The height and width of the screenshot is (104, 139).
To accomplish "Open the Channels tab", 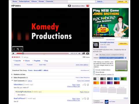I will 49,1.
